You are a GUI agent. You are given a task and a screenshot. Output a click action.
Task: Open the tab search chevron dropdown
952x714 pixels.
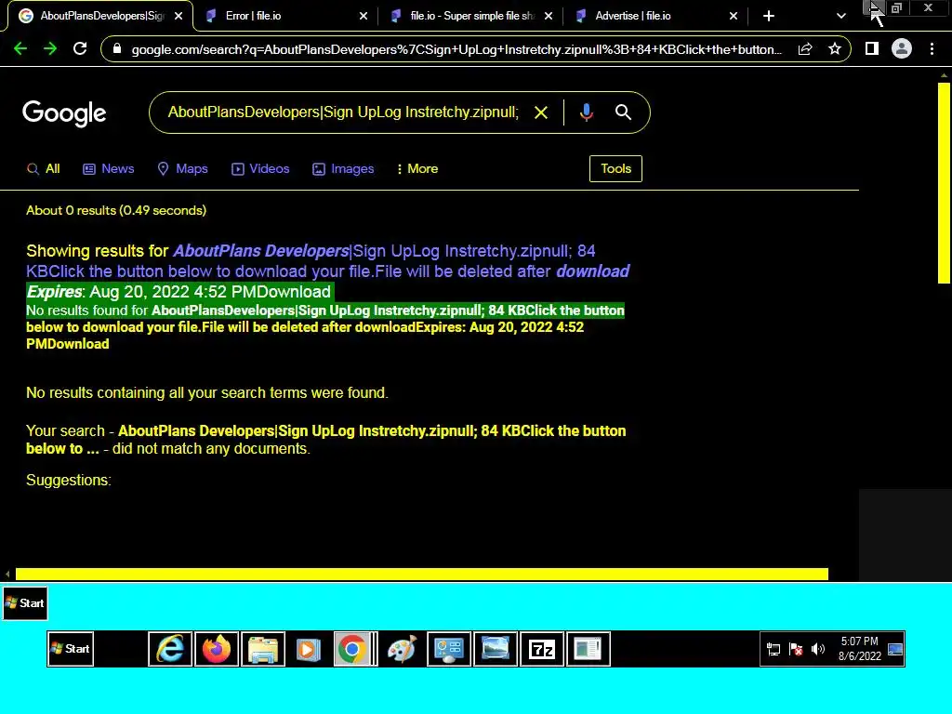[840, 16]
